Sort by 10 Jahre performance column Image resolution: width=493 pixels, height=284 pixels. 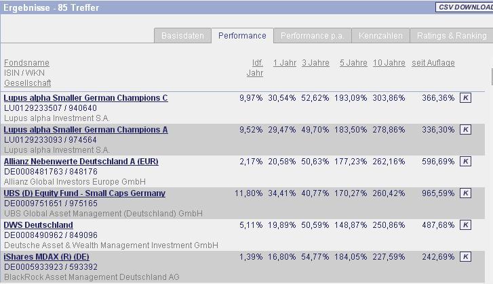coord(389,63)
